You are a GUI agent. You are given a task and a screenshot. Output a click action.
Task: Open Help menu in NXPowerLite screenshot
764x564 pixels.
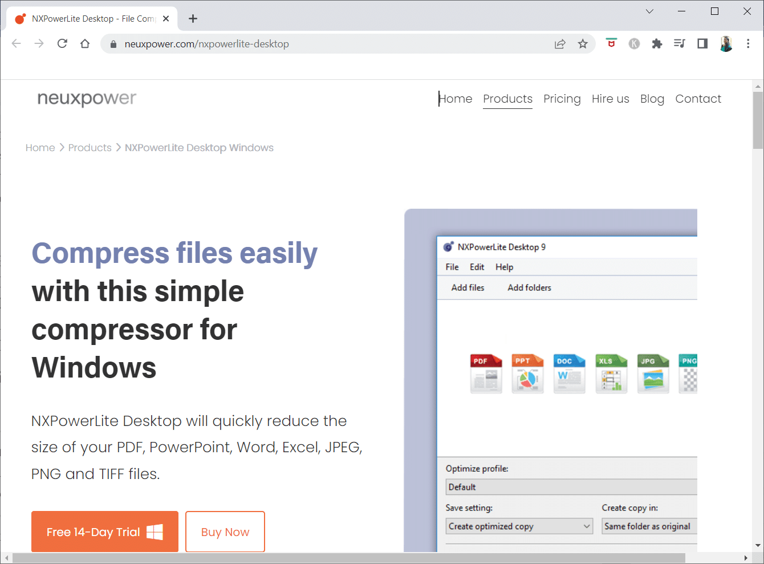[x=505, y=267]
